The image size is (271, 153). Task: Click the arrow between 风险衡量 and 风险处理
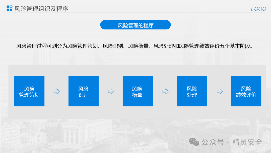coord(165,91)
